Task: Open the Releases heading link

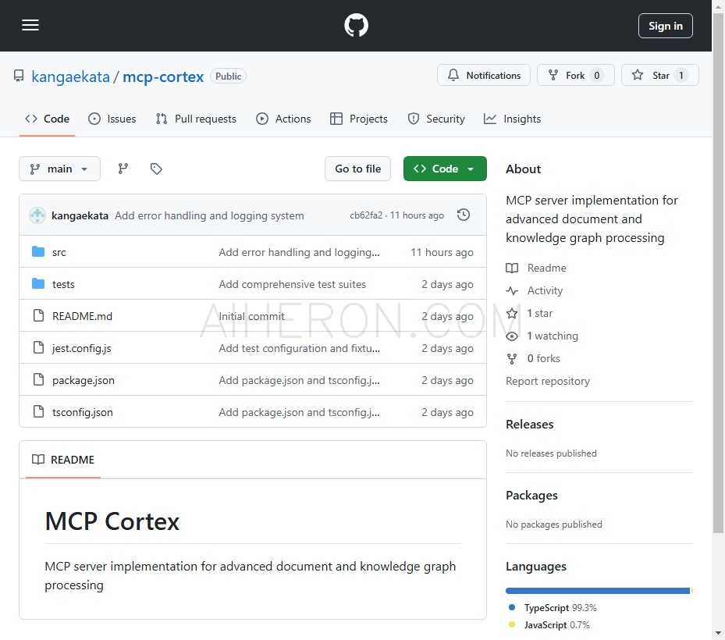Action: (529, 424)
